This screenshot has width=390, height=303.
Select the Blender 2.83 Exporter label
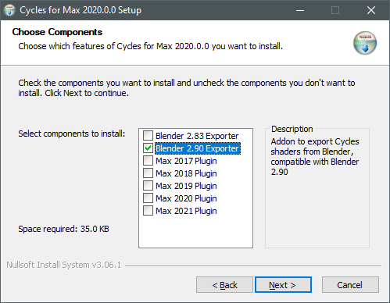tap(197, 136)
